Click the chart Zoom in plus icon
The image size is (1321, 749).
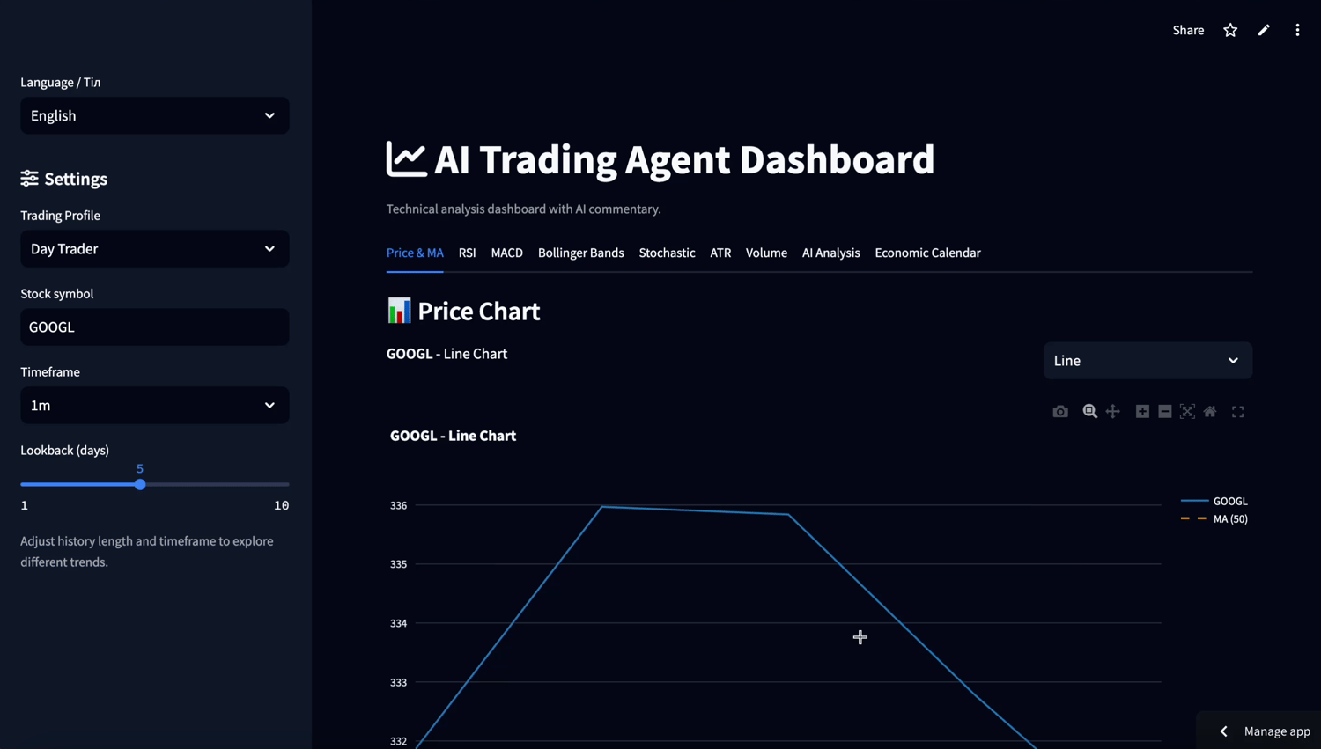(1142, 412)
